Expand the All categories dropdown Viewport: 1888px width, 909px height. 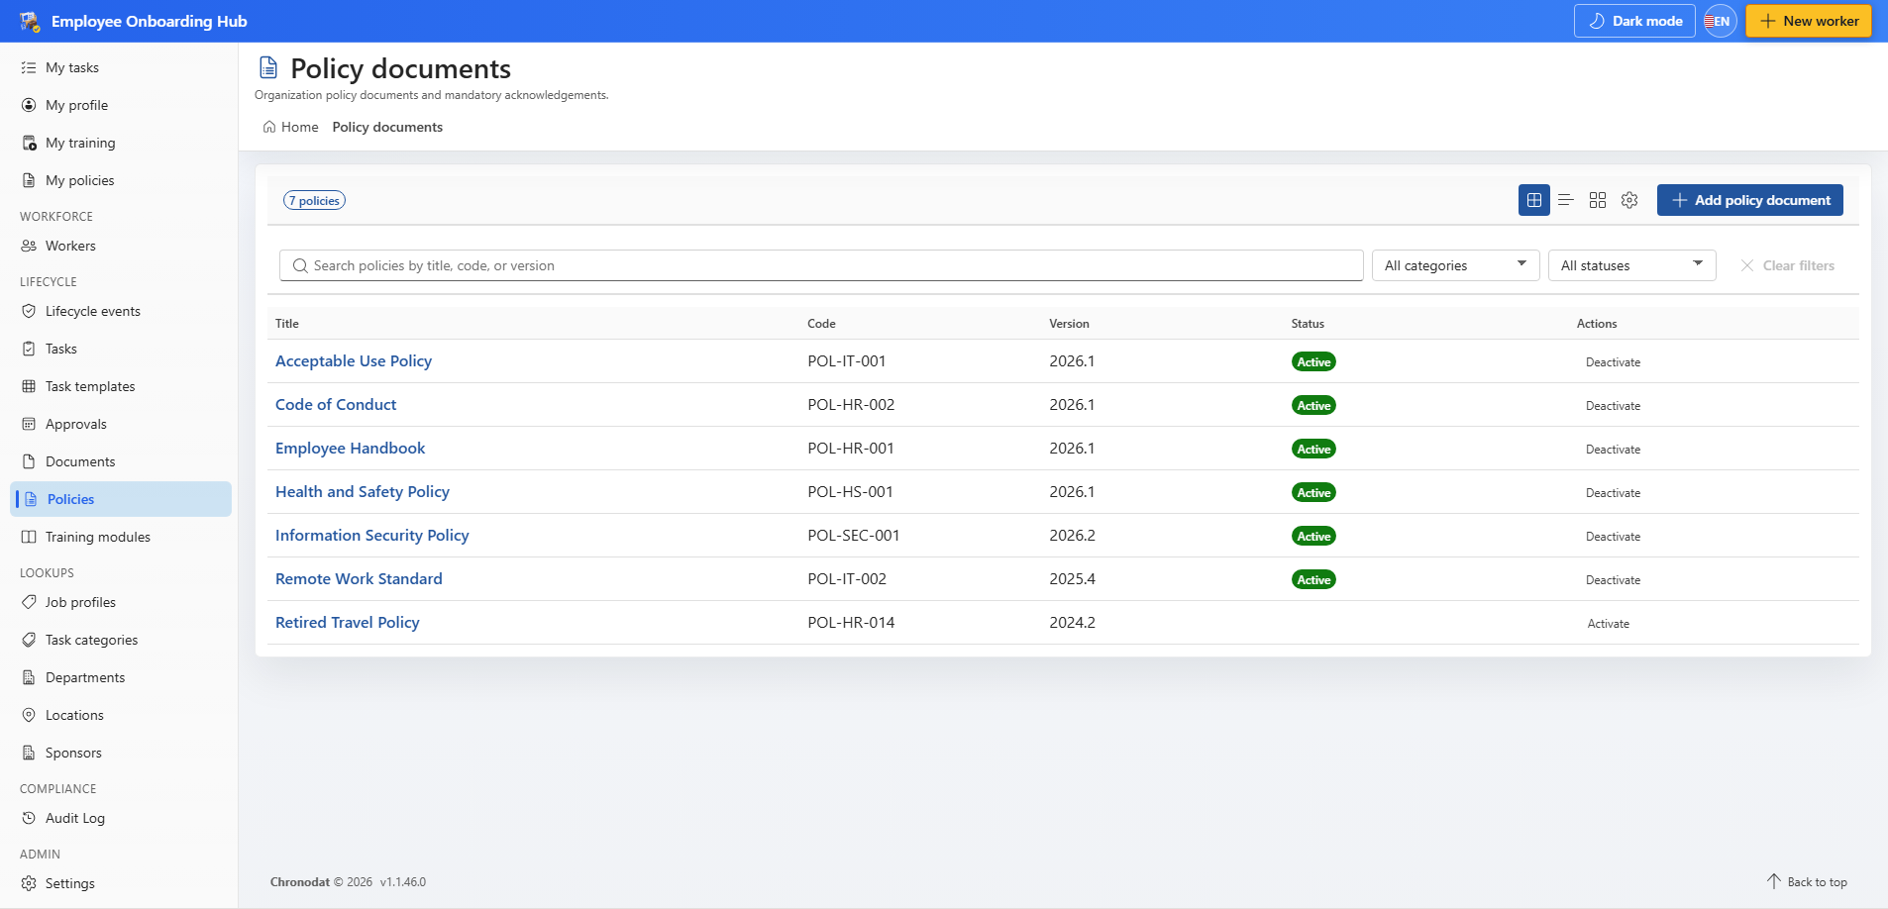(x=1455, y=265)
